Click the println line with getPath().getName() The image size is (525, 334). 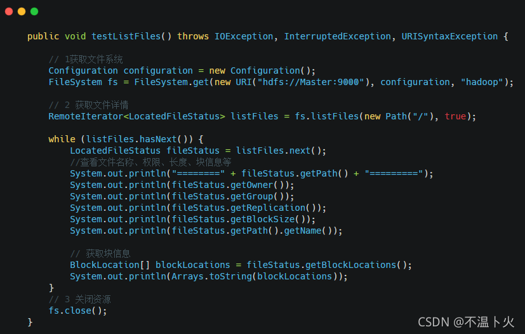coord(206,231)
